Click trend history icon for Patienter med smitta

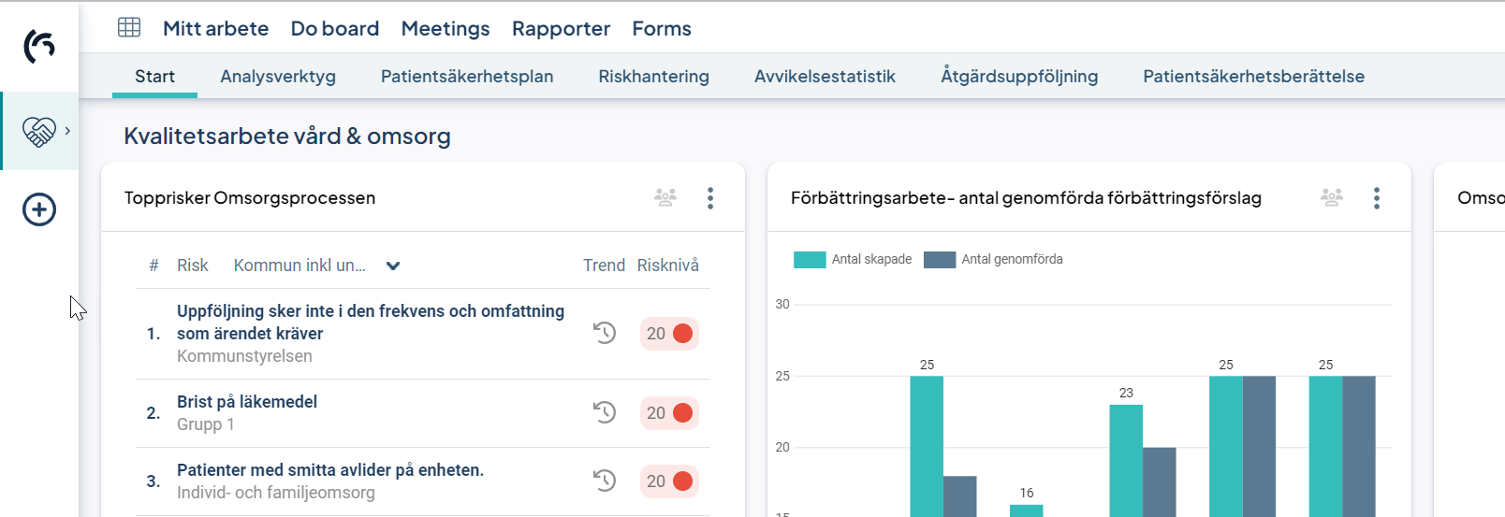coord(605,481)
